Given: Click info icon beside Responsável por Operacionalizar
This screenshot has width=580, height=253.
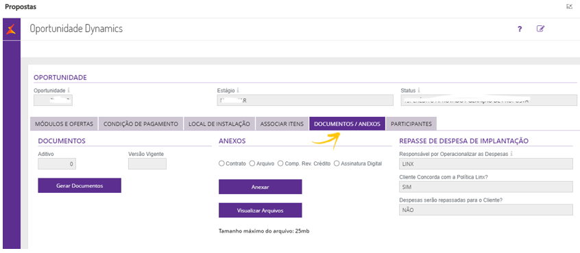Looking at the screenshot, I should (511, 154).
